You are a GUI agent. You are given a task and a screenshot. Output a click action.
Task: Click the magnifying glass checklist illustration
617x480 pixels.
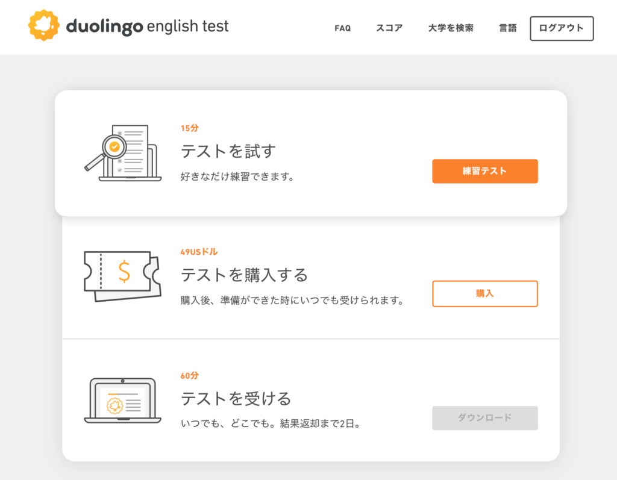click(x=123, y=153)
